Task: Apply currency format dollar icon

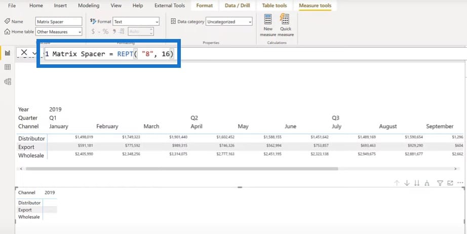Action: [93, 31]
